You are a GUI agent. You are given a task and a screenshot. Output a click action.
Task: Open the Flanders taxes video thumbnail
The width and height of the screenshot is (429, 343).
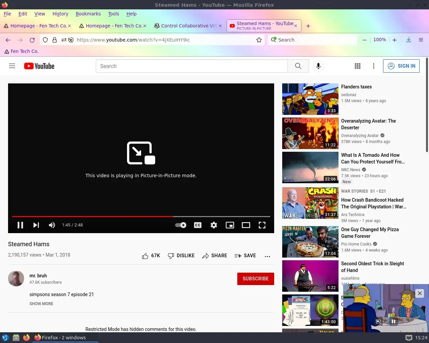click(x=310, y=99)
